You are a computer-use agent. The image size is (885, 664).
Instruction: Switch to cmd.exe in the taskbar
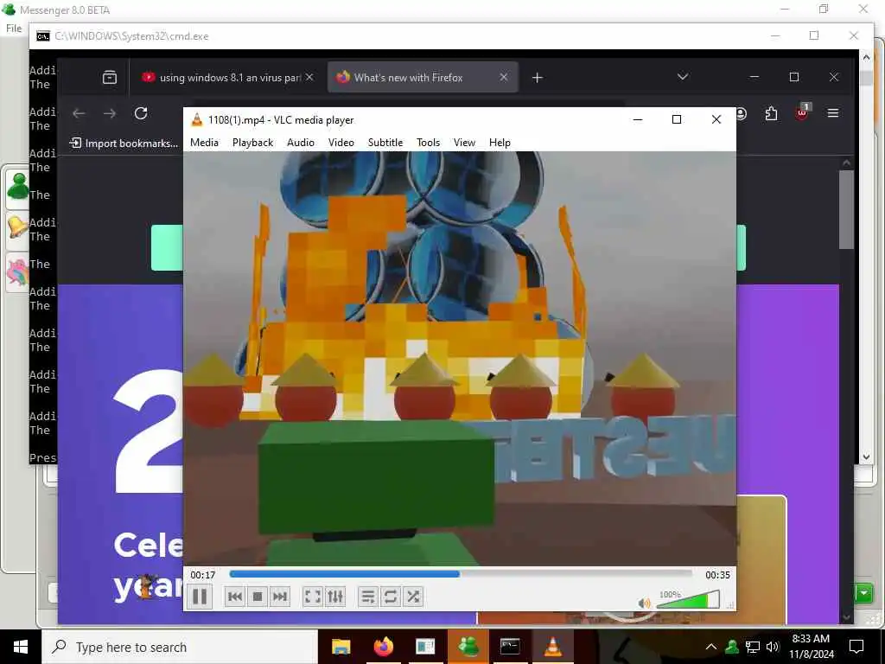pyautogui.click(x=510, y=647)
